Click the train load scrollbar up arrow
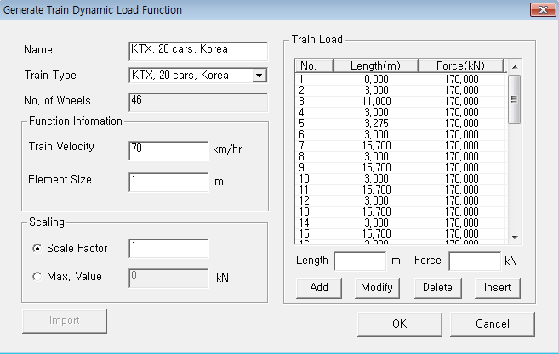This screenshot has height=354, width=559. [515, 67]
